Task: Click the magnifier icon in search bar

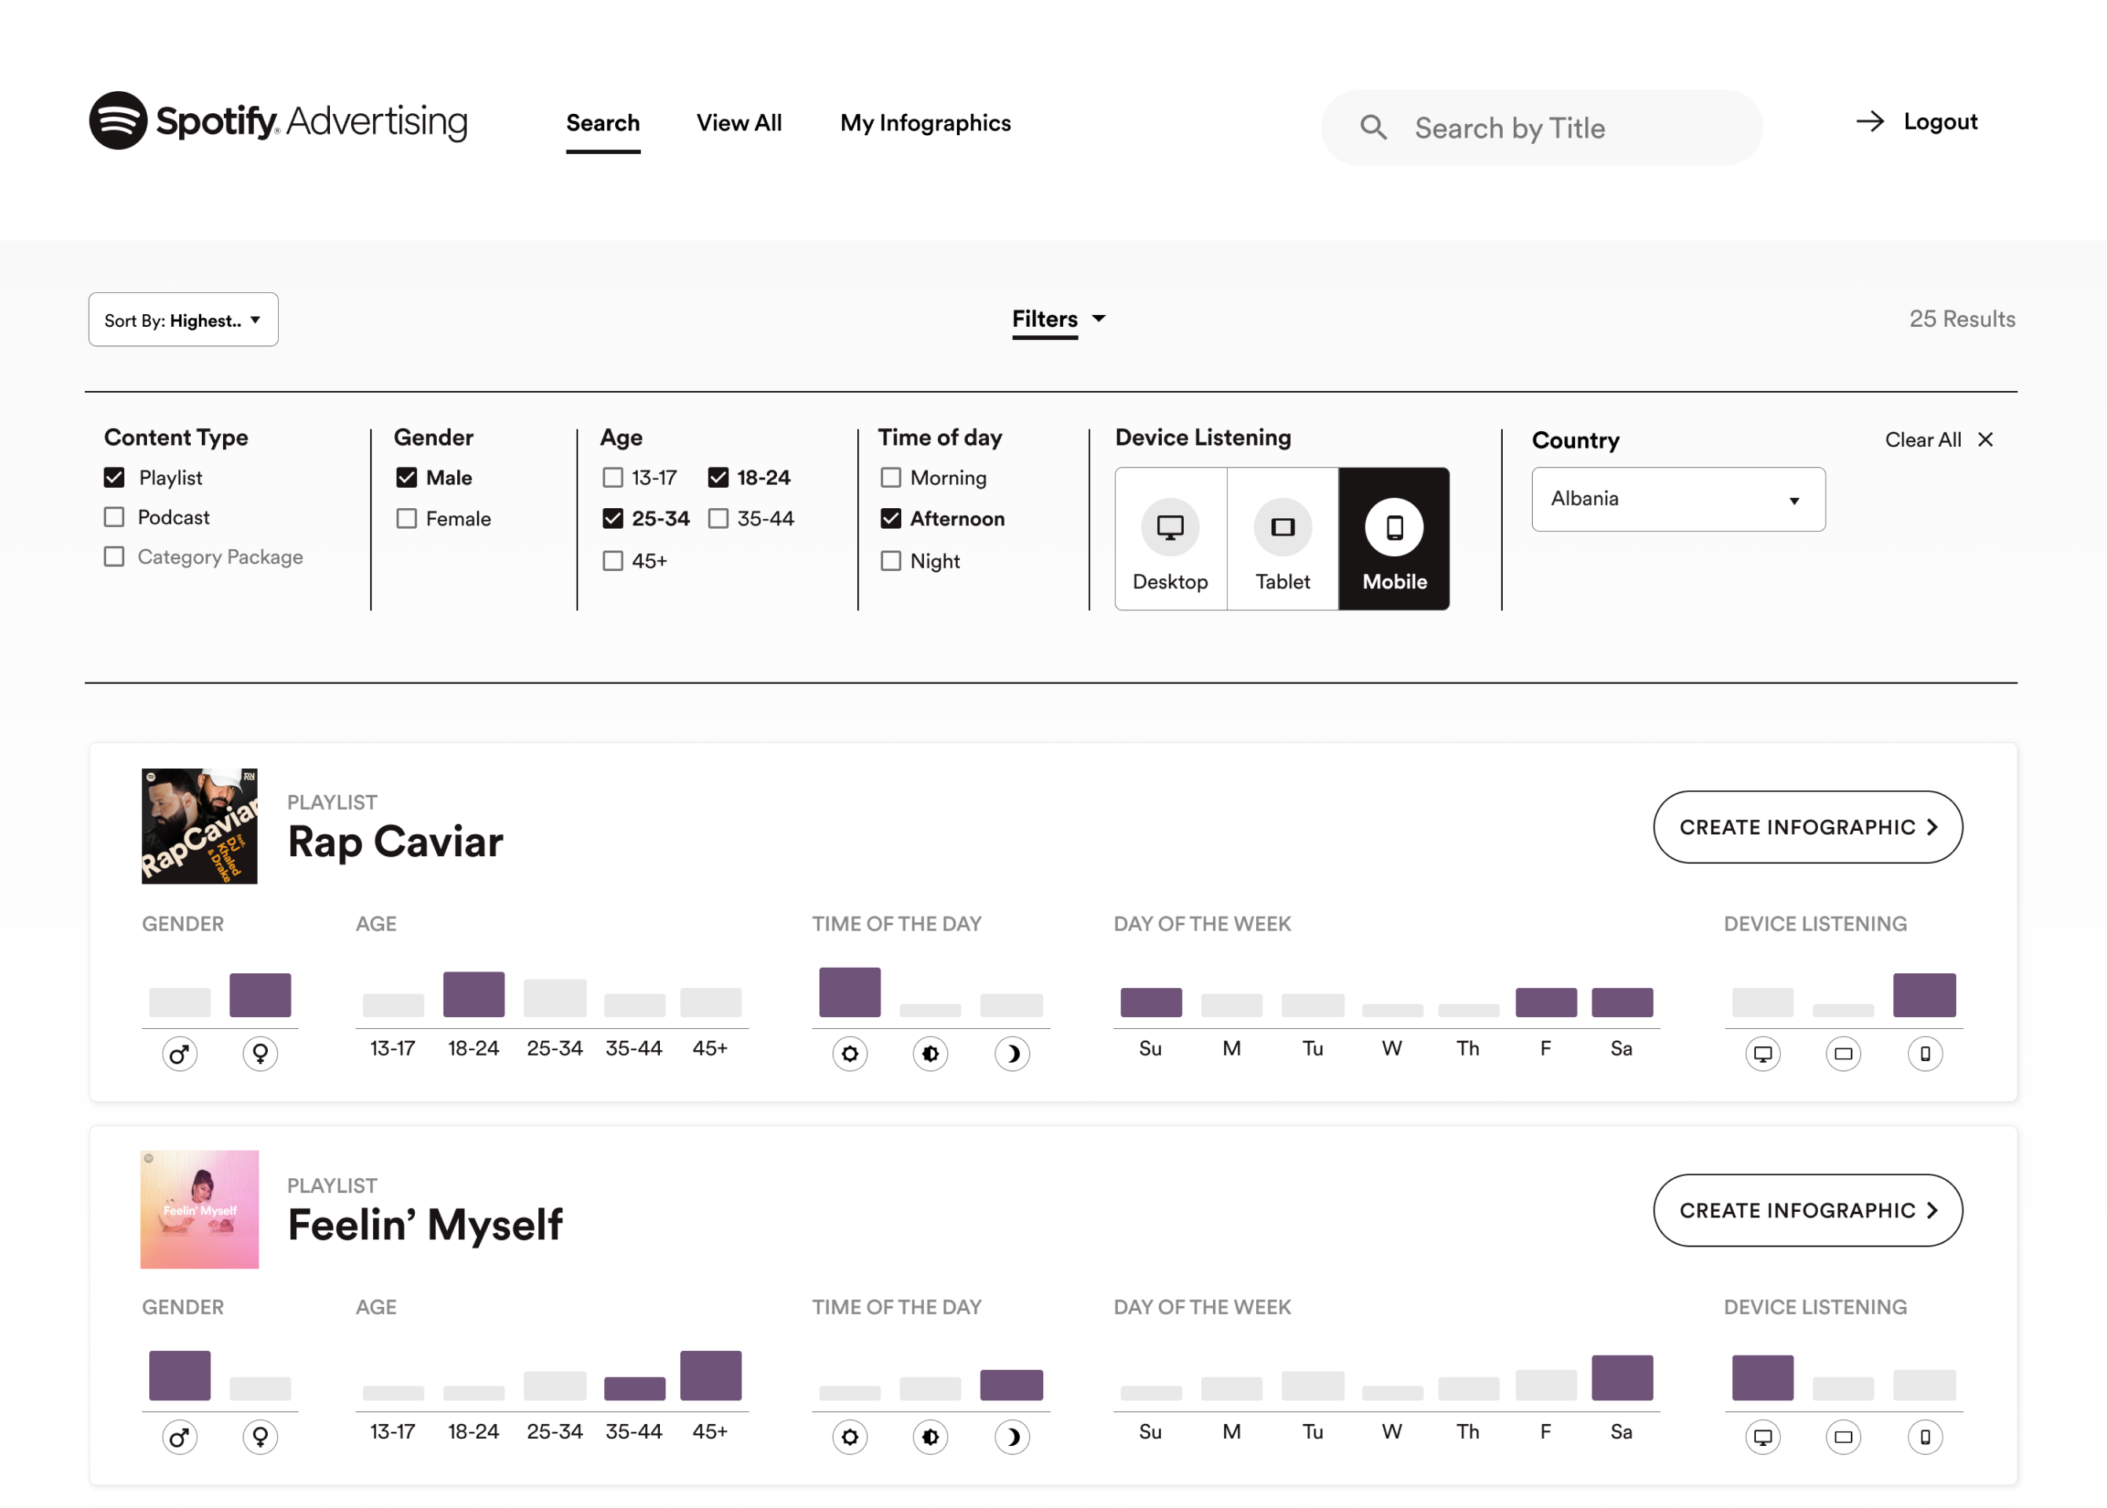Action: coord(1373,127)
